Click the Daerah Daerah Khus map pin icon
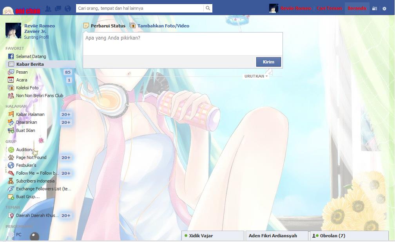This screenshot has height=242, width=395. click(11, 215)
